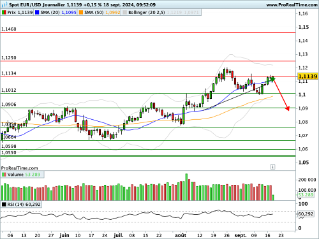This screenshot has height=239, width=319.
Task: Click the green star marker on the latest candle
Action: click(x=272, y=79)
